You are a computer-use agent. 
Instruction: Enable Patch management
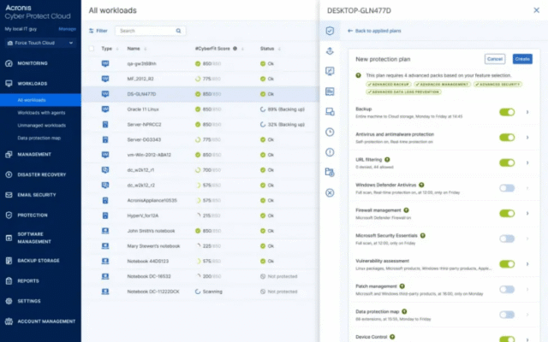pos(507,289)
